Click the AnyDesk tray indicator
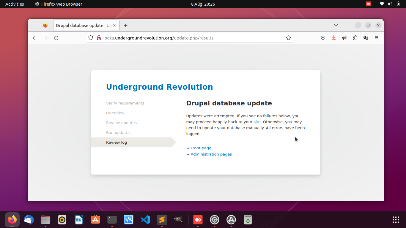Viewport: 406px width, 228px height. click(369, 4)
